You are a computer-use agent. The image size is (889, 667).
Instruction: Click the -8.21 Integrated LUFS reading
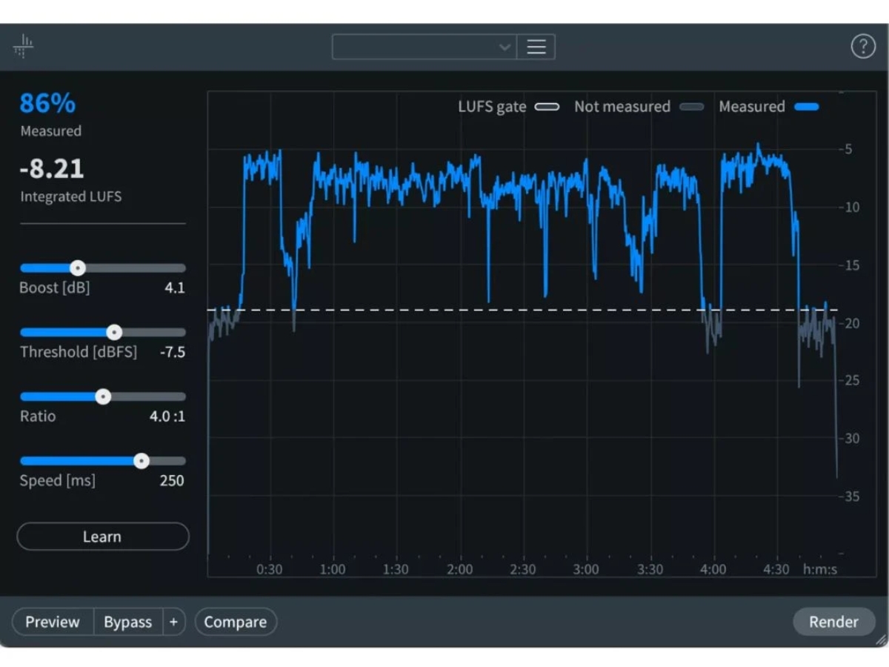(x=52, y=168)
